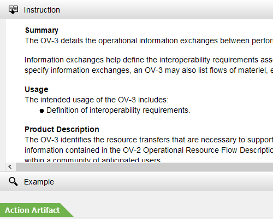
Task: Click the left gutter of the Instruction panel
Action: (x=3, y=95)
